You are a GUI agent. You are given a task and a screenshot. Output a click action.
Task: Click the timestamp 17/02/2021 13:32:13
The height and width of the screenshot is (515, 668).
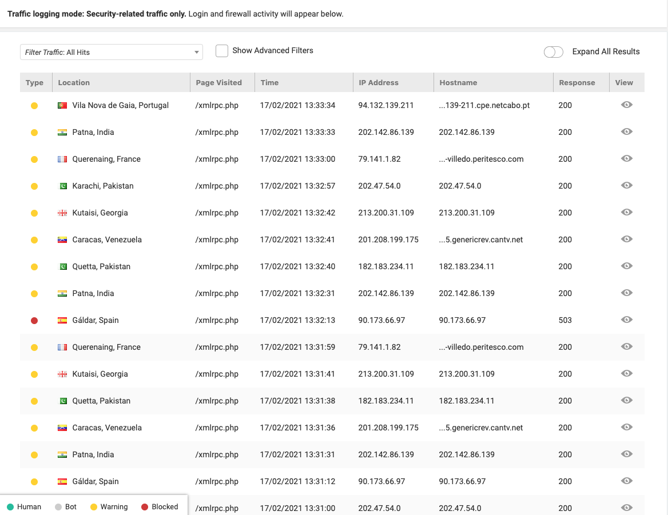(298, 320)
